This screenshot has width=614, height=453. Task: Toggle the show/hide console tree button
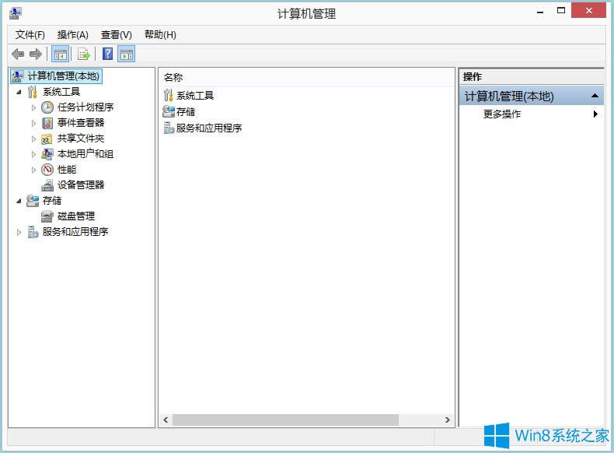click(60, 54)
